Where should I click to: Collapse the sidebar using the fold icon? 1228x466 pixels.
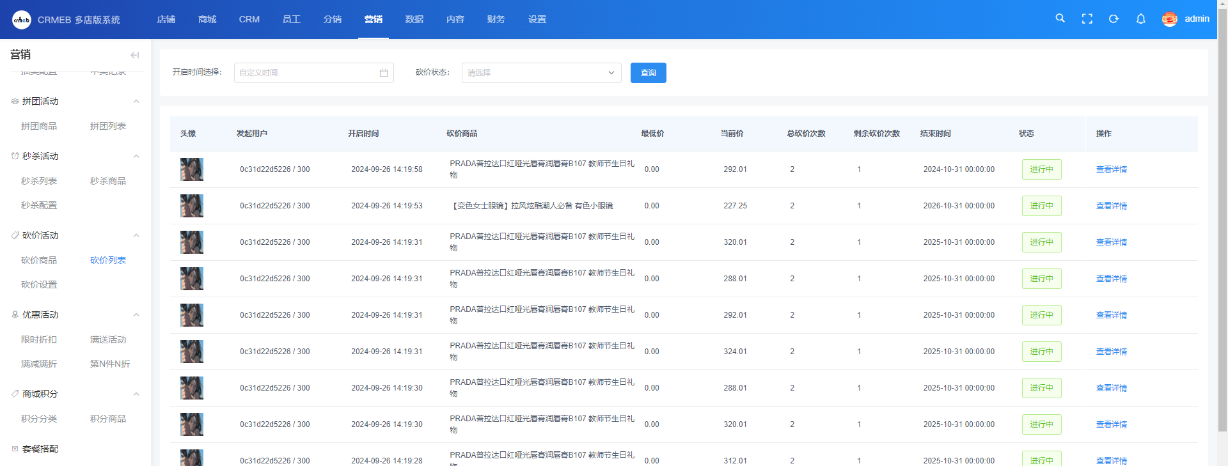134,55
